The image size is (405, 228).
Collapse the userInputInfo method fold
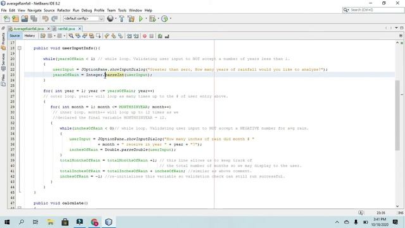point(20,48)
